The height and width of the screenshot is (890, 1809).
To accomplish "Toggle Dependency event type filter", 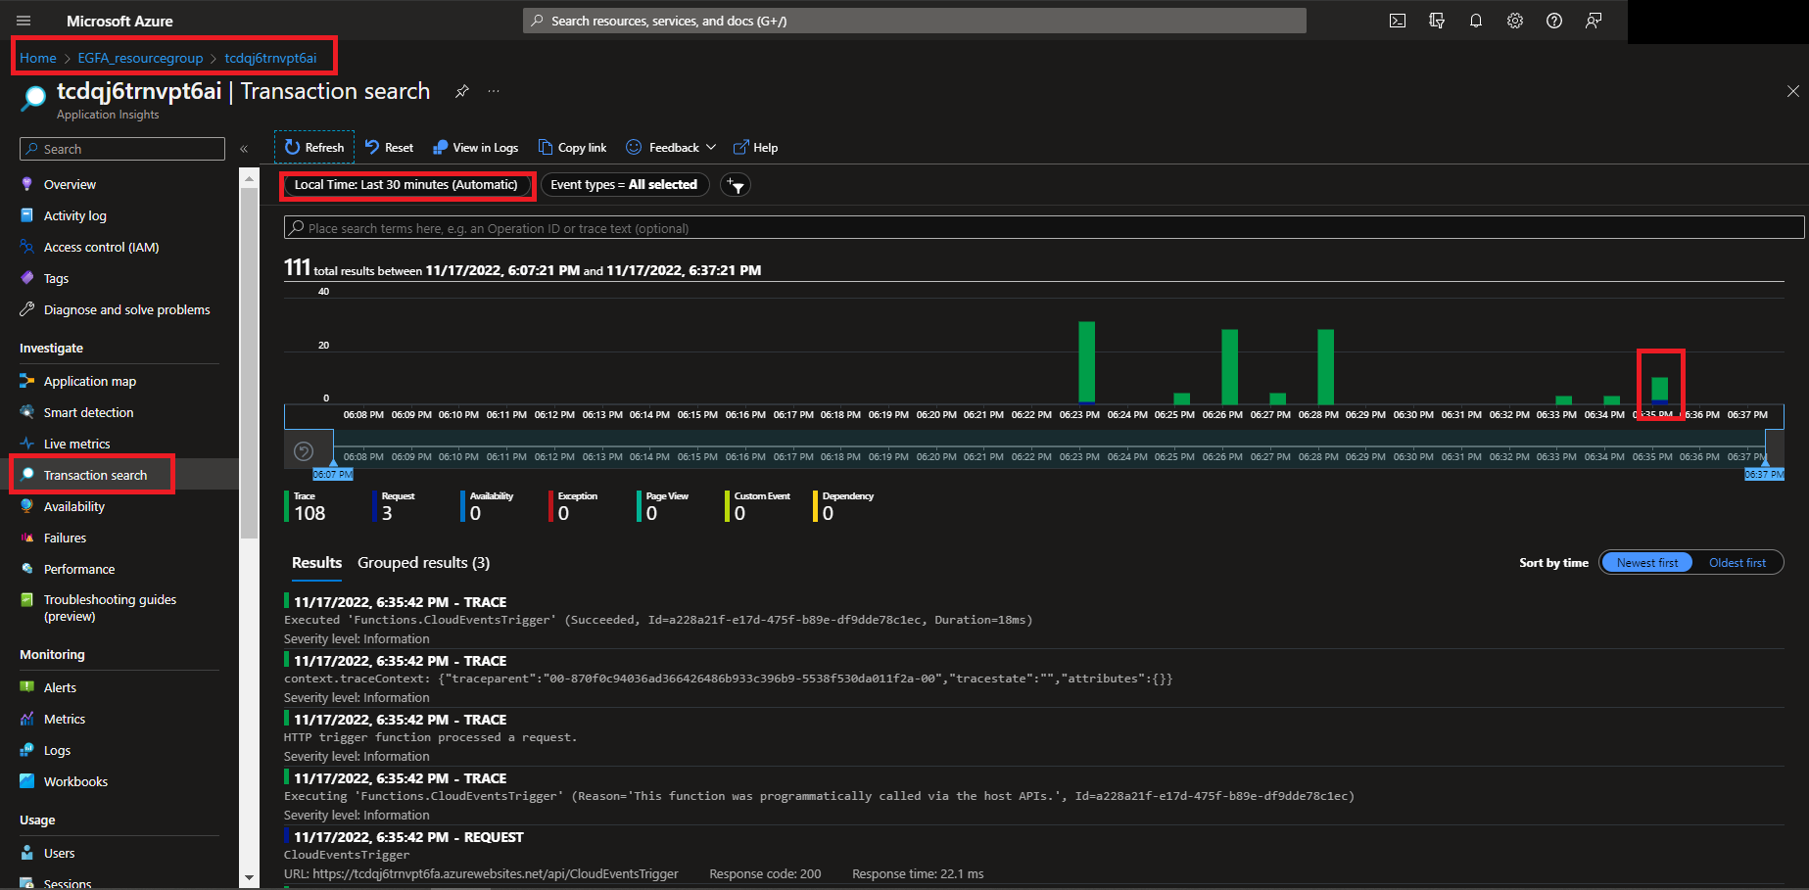I will [844, 507].
